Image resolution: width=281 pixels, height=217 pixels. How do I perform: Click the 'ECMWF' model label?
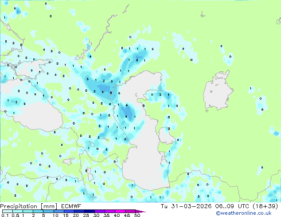(x=71, y=206)
